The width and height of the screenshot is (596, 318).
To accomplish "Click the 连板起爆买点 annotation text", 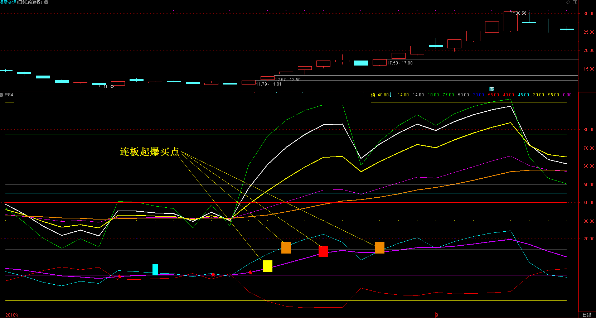I will click(149, 152).
